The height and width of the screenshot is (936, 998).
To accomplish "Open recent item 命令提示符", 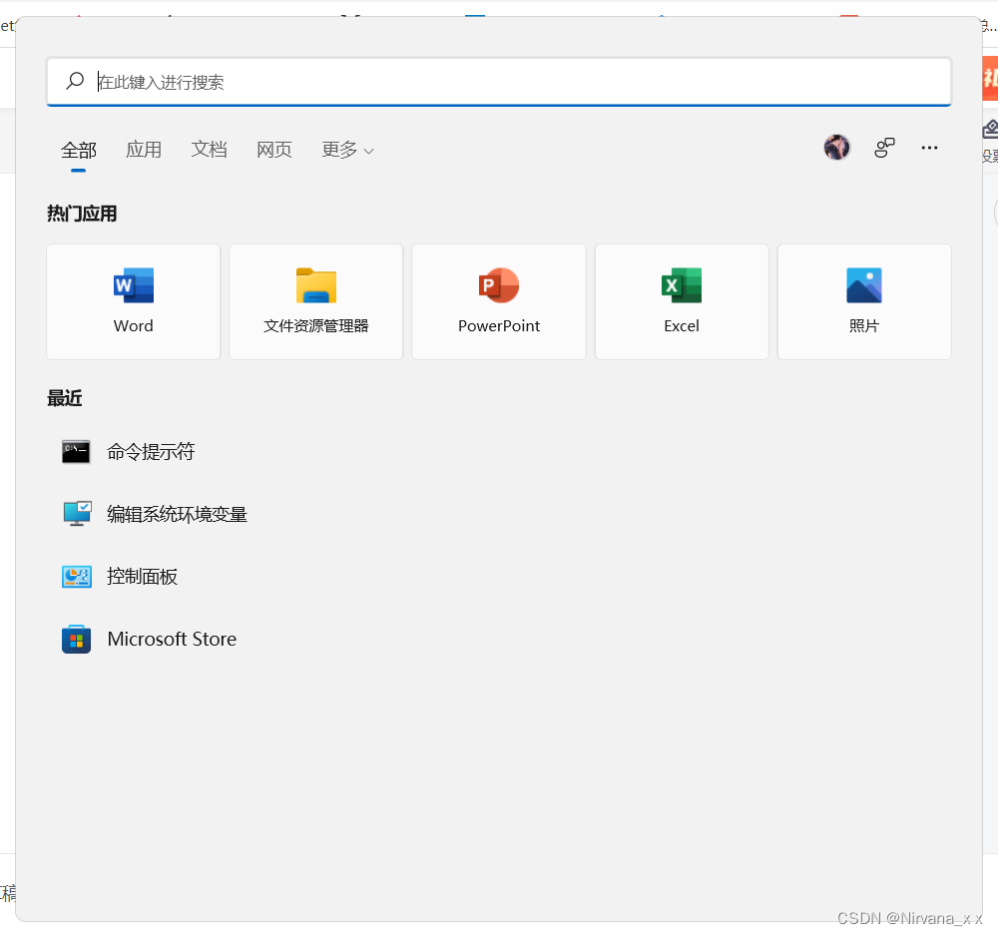I will (x=151, y=452).
